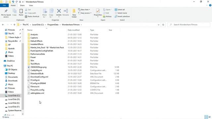Click Edit in the Open group
Screen dimensions: 212x119
point(106,13)
